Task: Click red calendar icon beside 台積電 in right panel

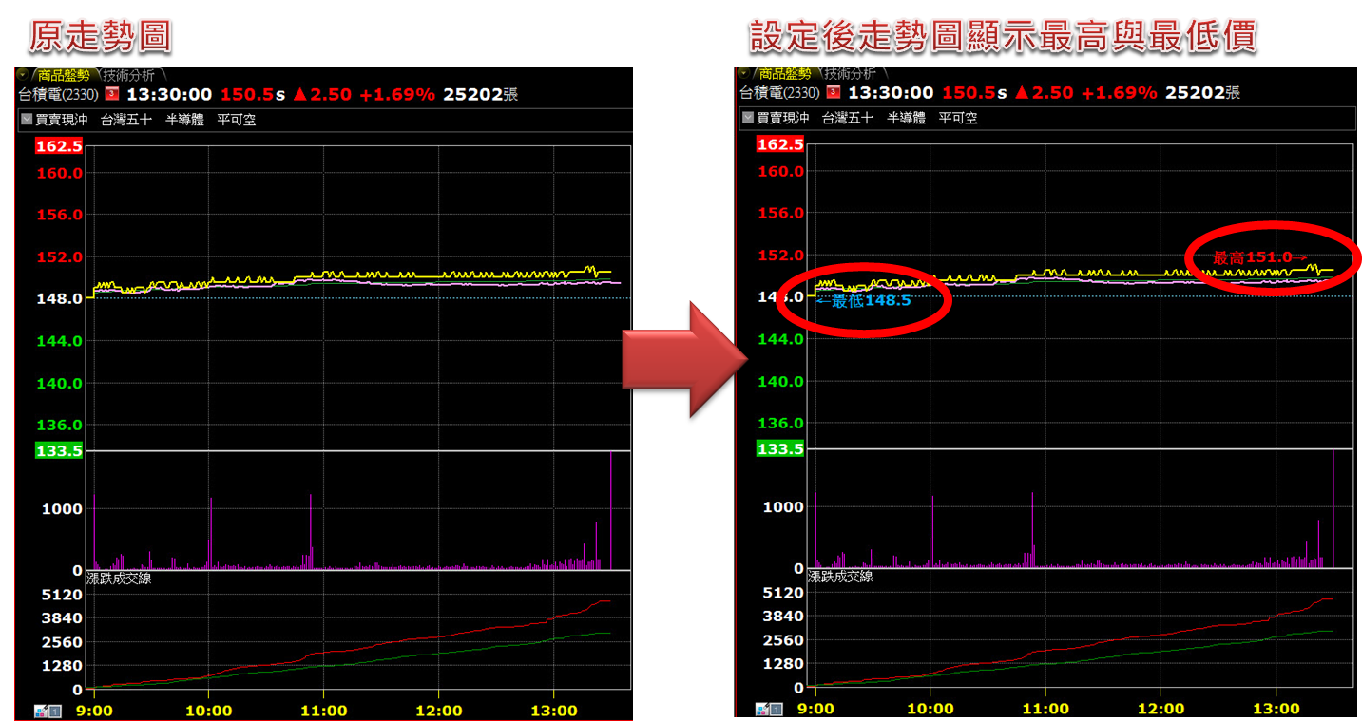Action: coord(834,92)
